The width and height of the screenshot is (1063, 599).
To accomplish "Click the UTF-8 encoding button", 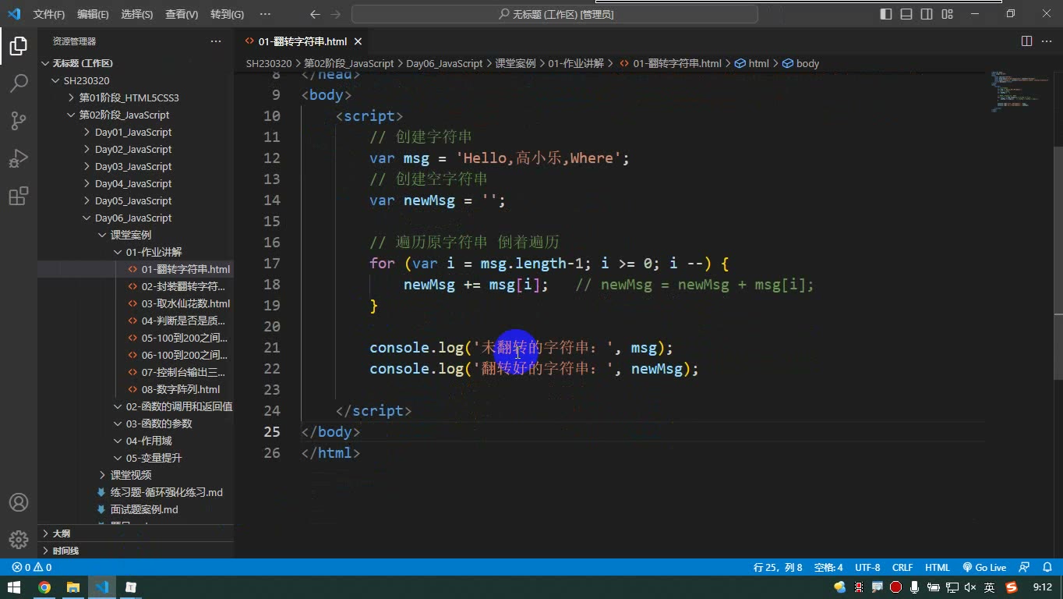I will (867, 568).
